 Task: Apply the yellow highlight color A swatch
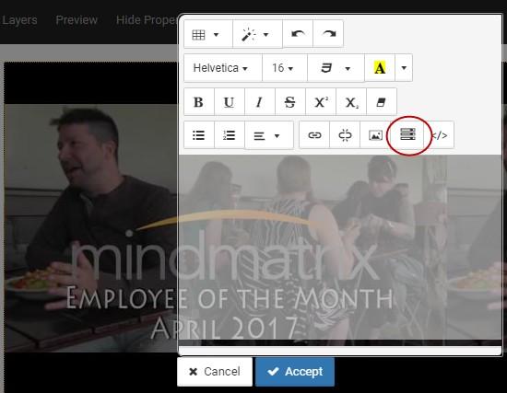(x=380, y=68)
